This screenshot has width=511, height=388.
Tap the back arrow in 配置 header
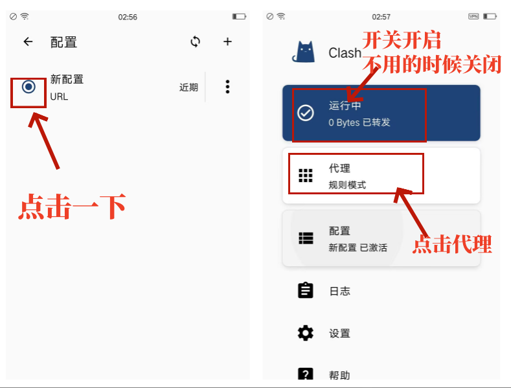coord(28,42)
